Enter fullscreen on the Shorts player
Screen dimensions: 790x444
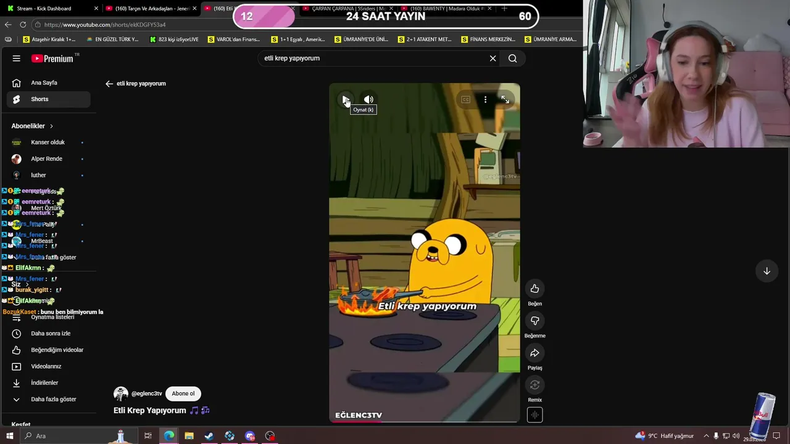505,99
